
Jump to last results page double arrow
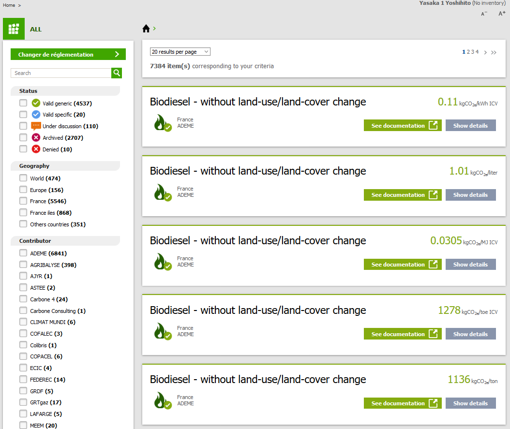[494, 52]
